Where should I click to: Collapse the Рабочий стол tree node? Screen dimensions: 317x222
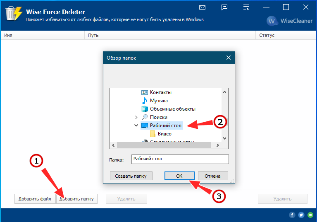coord(136,125)
